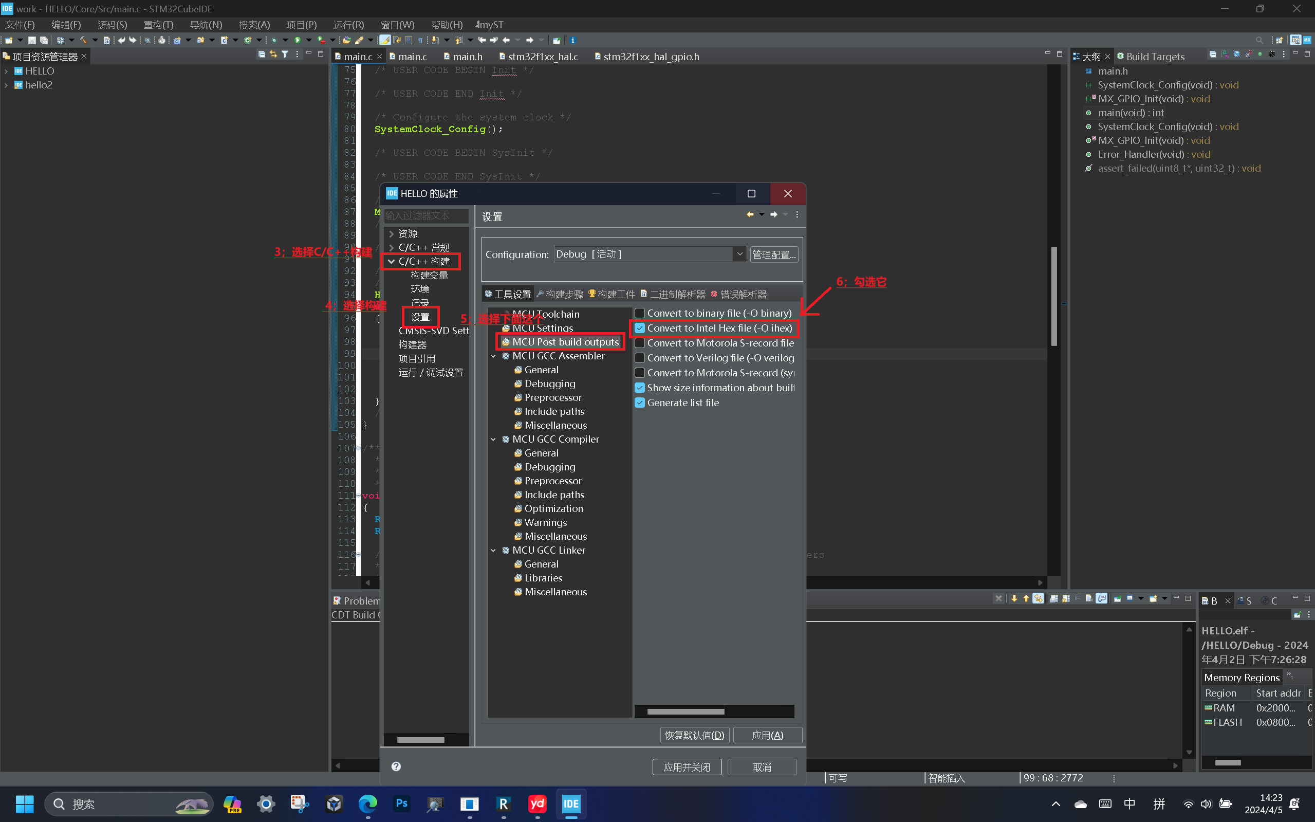Open Photoshop from the Windows taskbar
The height and width of the screenshot is (822, 1315).
401,803
